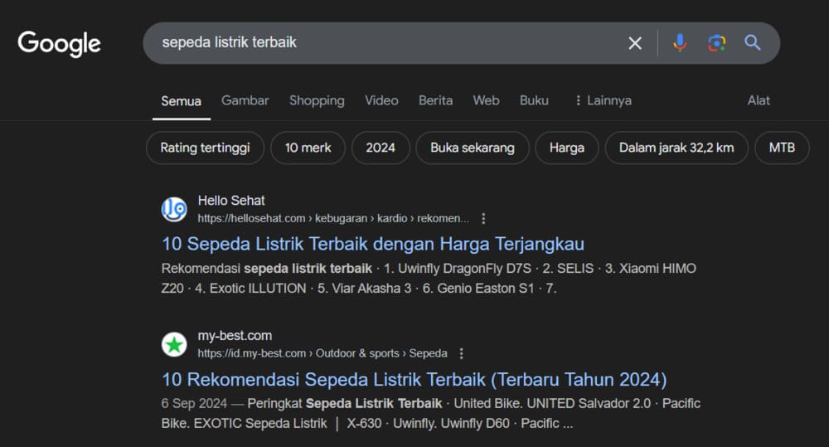The image size is (829, 447).
Task: Click the Google logo
Action: click(59, 43)
